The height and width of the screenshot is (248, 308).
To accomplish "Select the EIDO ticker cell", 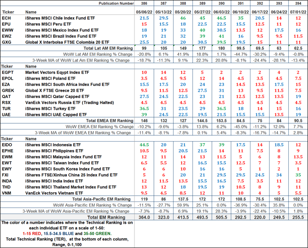I will (7, 145).
